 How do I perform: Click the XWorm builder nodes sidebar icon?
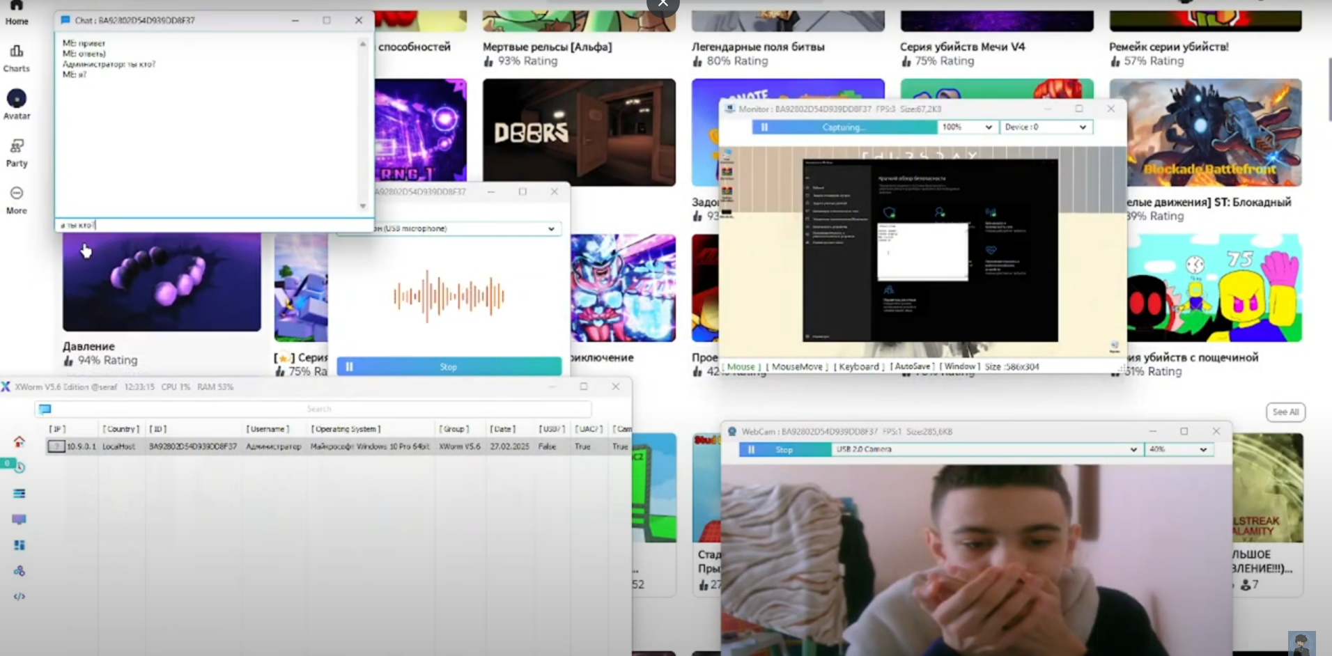coord(20,571)
